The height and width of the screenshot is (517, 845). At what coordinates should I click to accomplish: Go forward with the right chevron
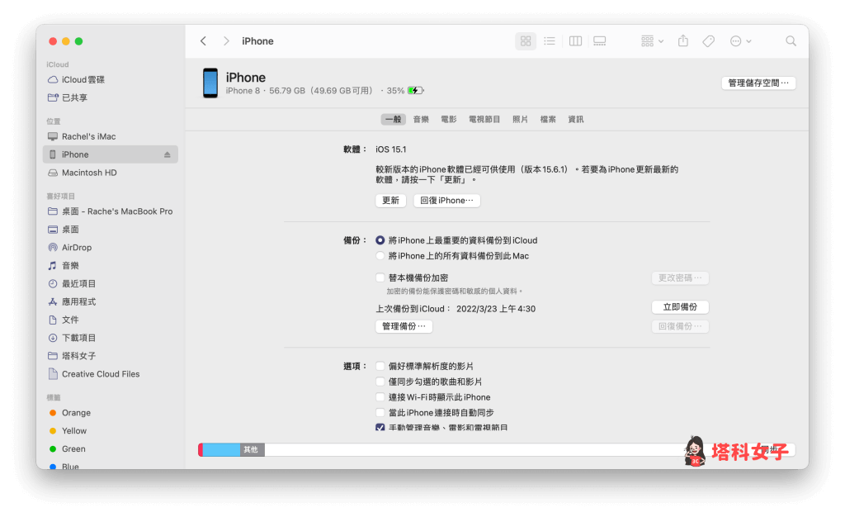point(226,41)
